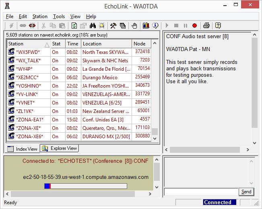The height and width of the screenshot is (209, 262).
Task: Click the Play triangle playback button
Action: click(167, 26)
